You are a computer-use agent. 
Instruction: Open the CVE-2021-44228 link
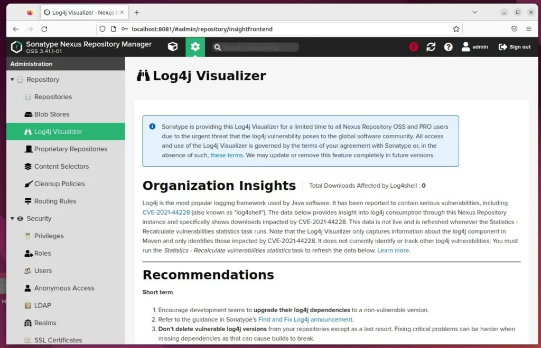pyautogui.click(x=166, y=212)
